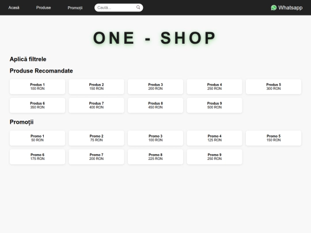Focus the Caută search field

(x=119, y=7)
